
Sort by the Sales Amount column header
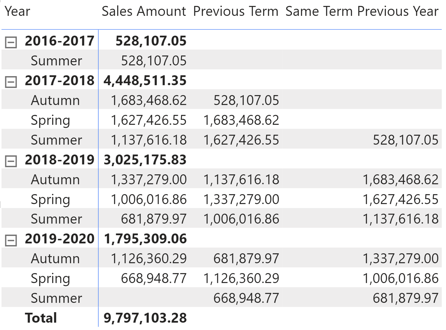tap(144, 12)
